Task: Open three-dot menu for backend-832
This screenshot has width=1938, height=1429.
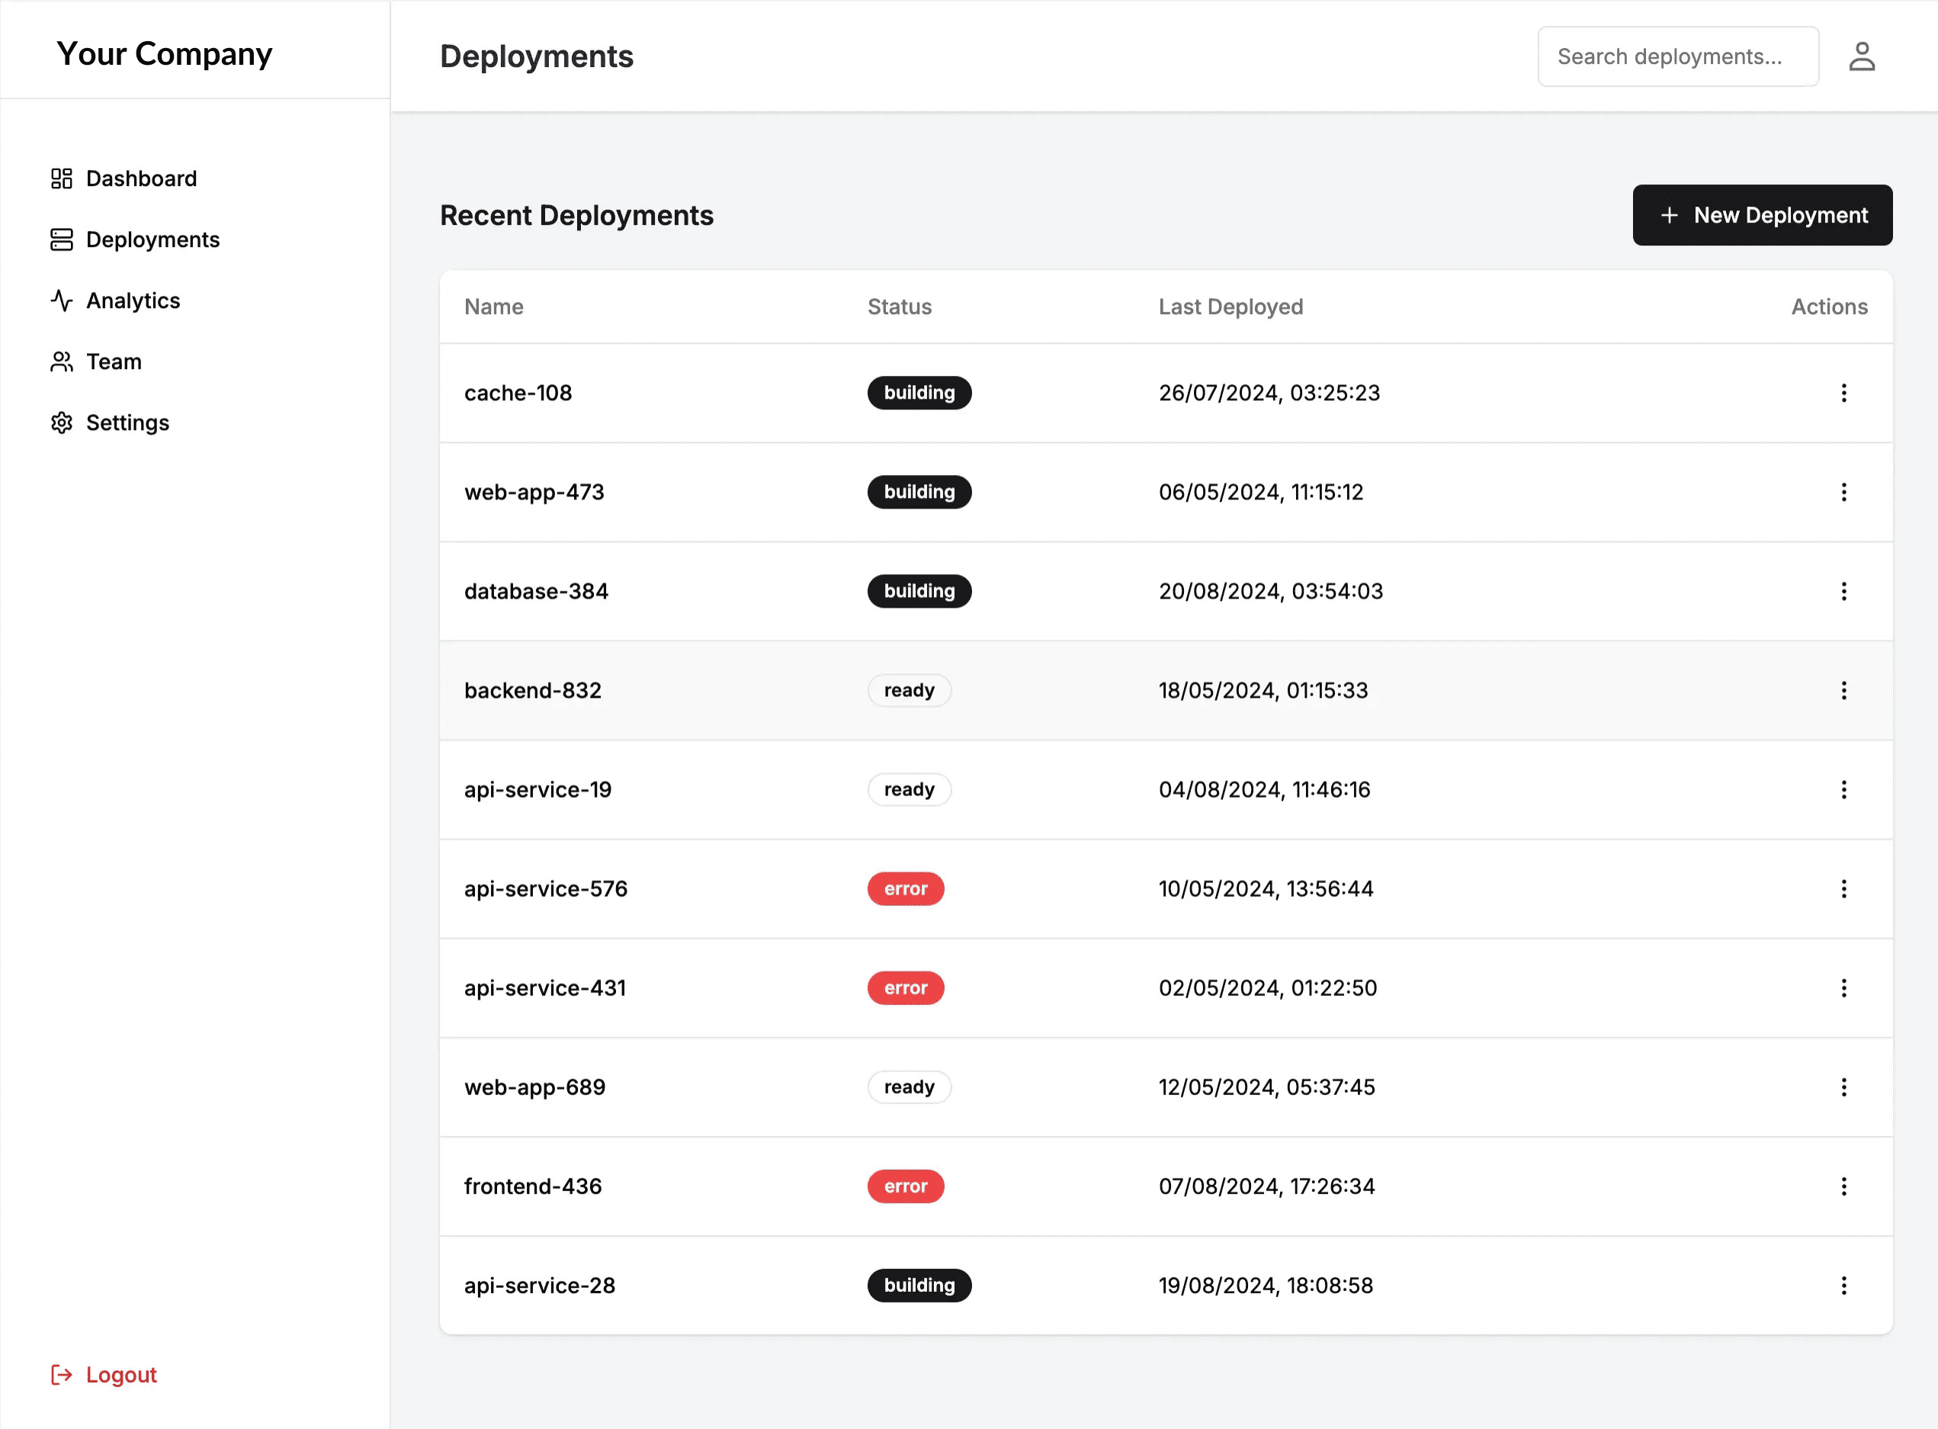Action: [1843, 690]
